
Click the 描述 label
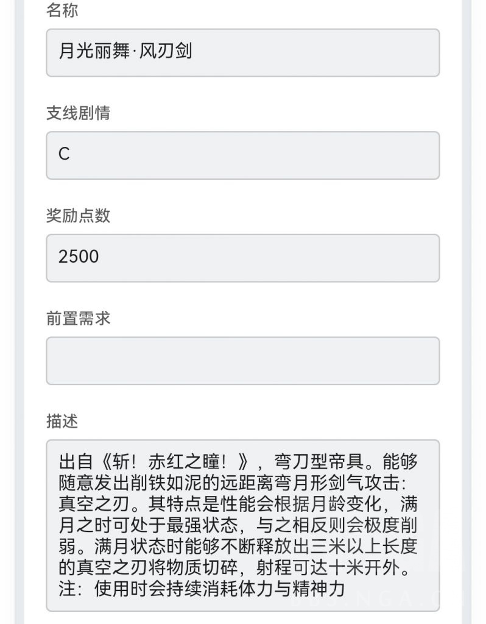click(x=62, y=420)
